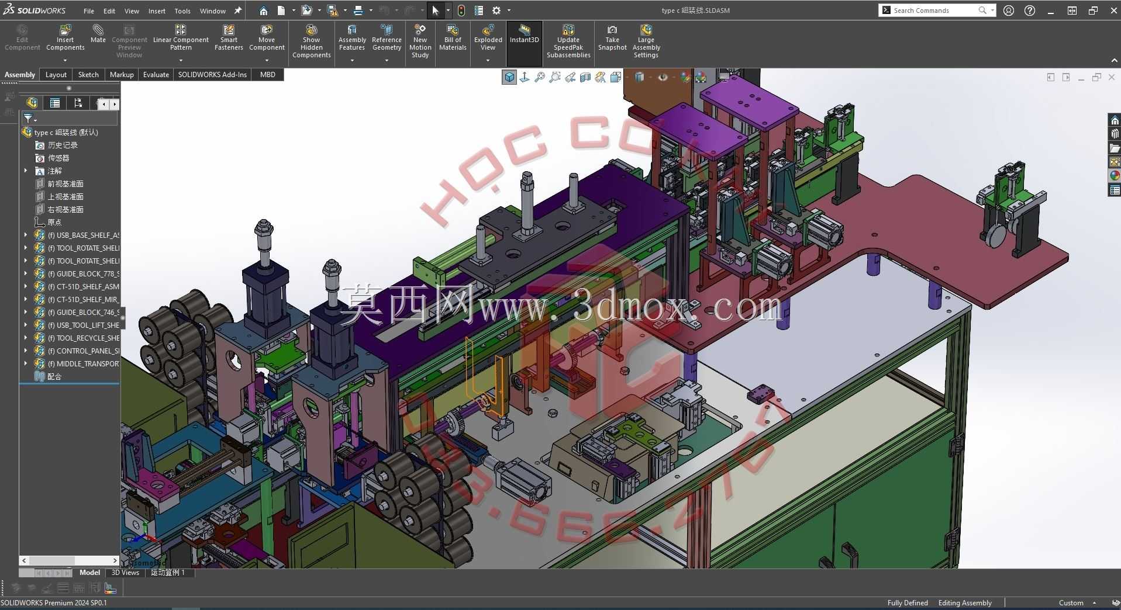Switch to the 3D Views tab

[x=125, y=573]
